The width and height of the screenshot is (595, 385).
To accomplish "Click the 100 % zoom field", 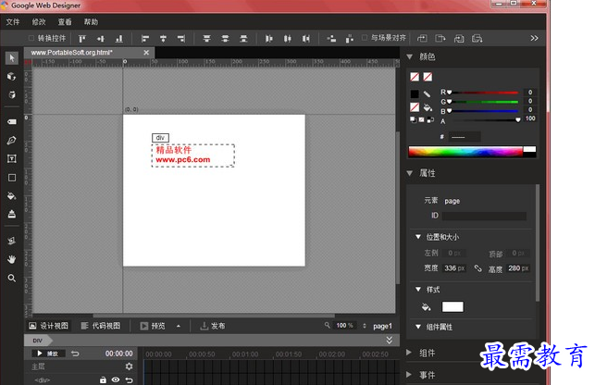I will [345, 326].
